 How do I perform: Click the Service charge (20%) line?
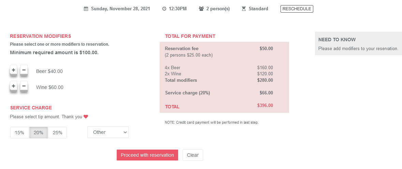[x=219, y=93]
